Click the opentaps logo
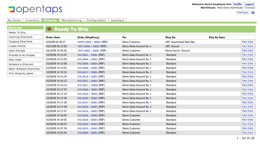 pos(35,10)
